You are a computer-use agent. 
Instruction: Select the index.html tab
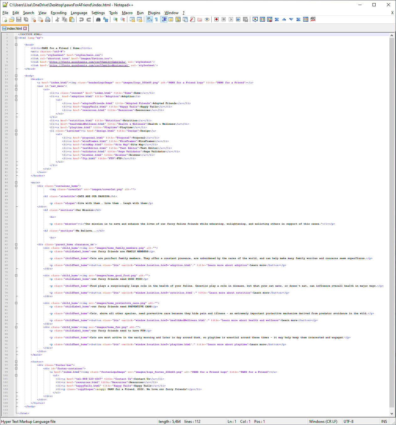coord(14,28)
